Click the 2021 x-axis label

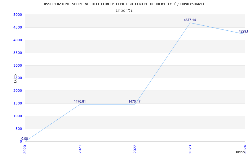point(80,149)
